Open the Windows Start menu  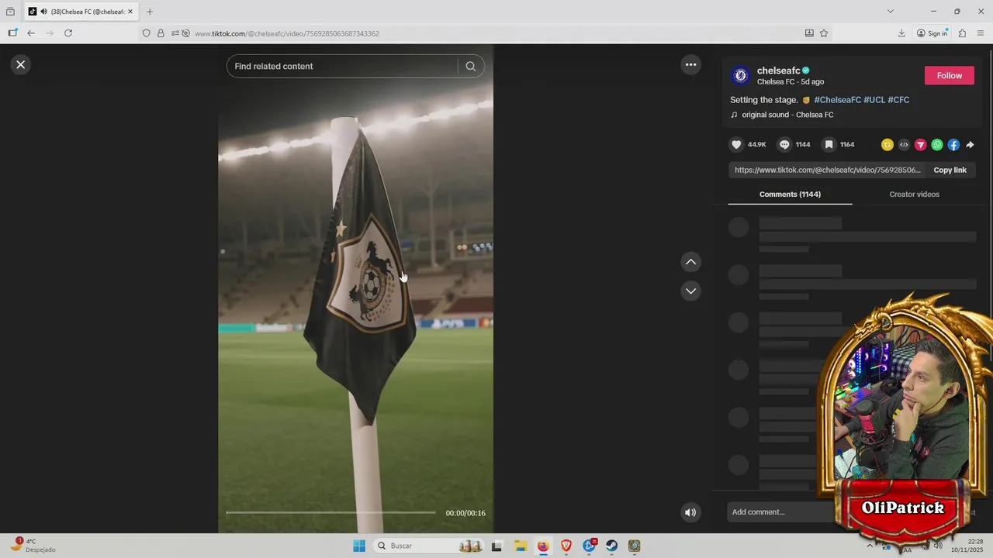tap(359, 546)
